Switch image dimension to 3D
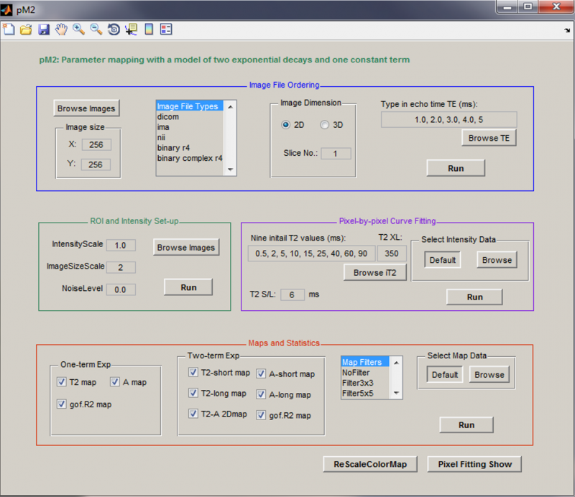This screenshot has height=497, width=575. click(324, 124)
